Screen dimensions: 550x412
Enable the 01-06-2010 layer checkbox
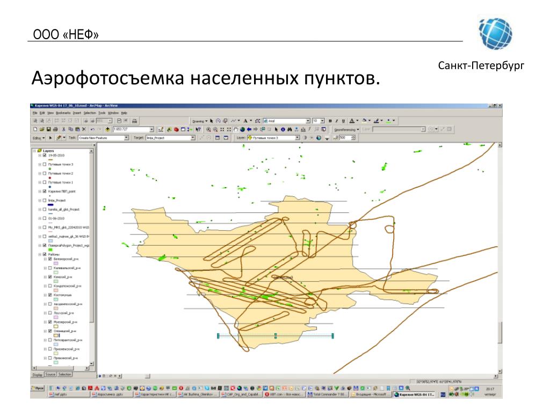[x=45, y=218]
